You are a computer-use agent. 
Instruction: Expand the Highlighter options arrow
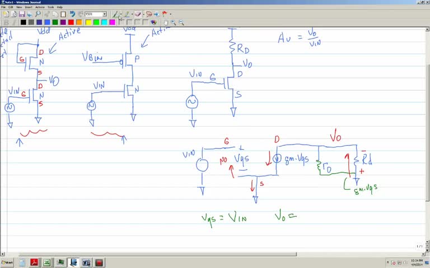coord(132,14)
